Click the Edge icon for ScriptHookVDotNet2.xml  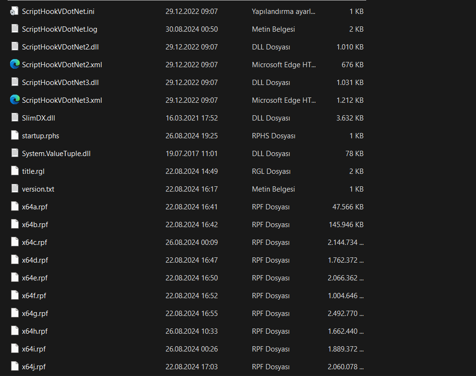pos(14,64)
